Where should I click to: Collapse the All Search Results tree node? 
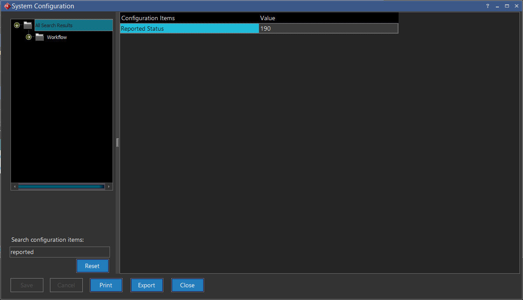[x=17, y=25]
